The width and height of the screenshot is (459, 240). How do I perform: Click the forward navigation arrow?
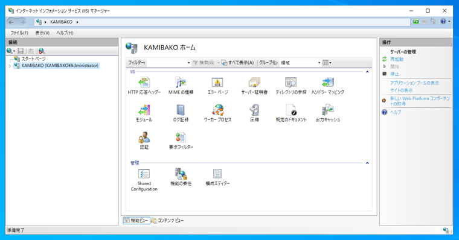coord(22,22)
